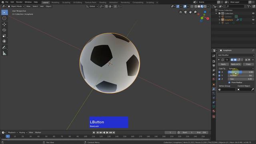Open the Texture properties tab
The image size is (256, 144).
(x=214, y=117)
